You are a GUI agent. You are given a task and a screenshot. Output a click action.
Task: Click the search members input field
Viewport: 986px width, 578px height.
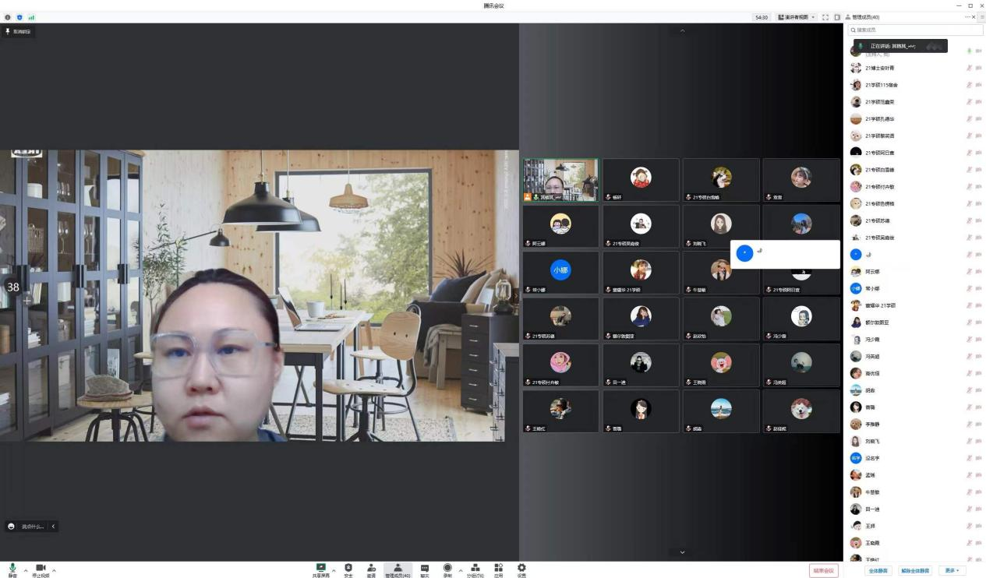915,30
